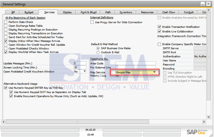Viewport: 214px width, 137px height.
Task: Click the horizontal scrollbar thumb
Action: tap(78, 122)
